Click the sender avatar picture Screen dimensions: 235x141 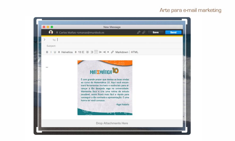pos(51,32)
